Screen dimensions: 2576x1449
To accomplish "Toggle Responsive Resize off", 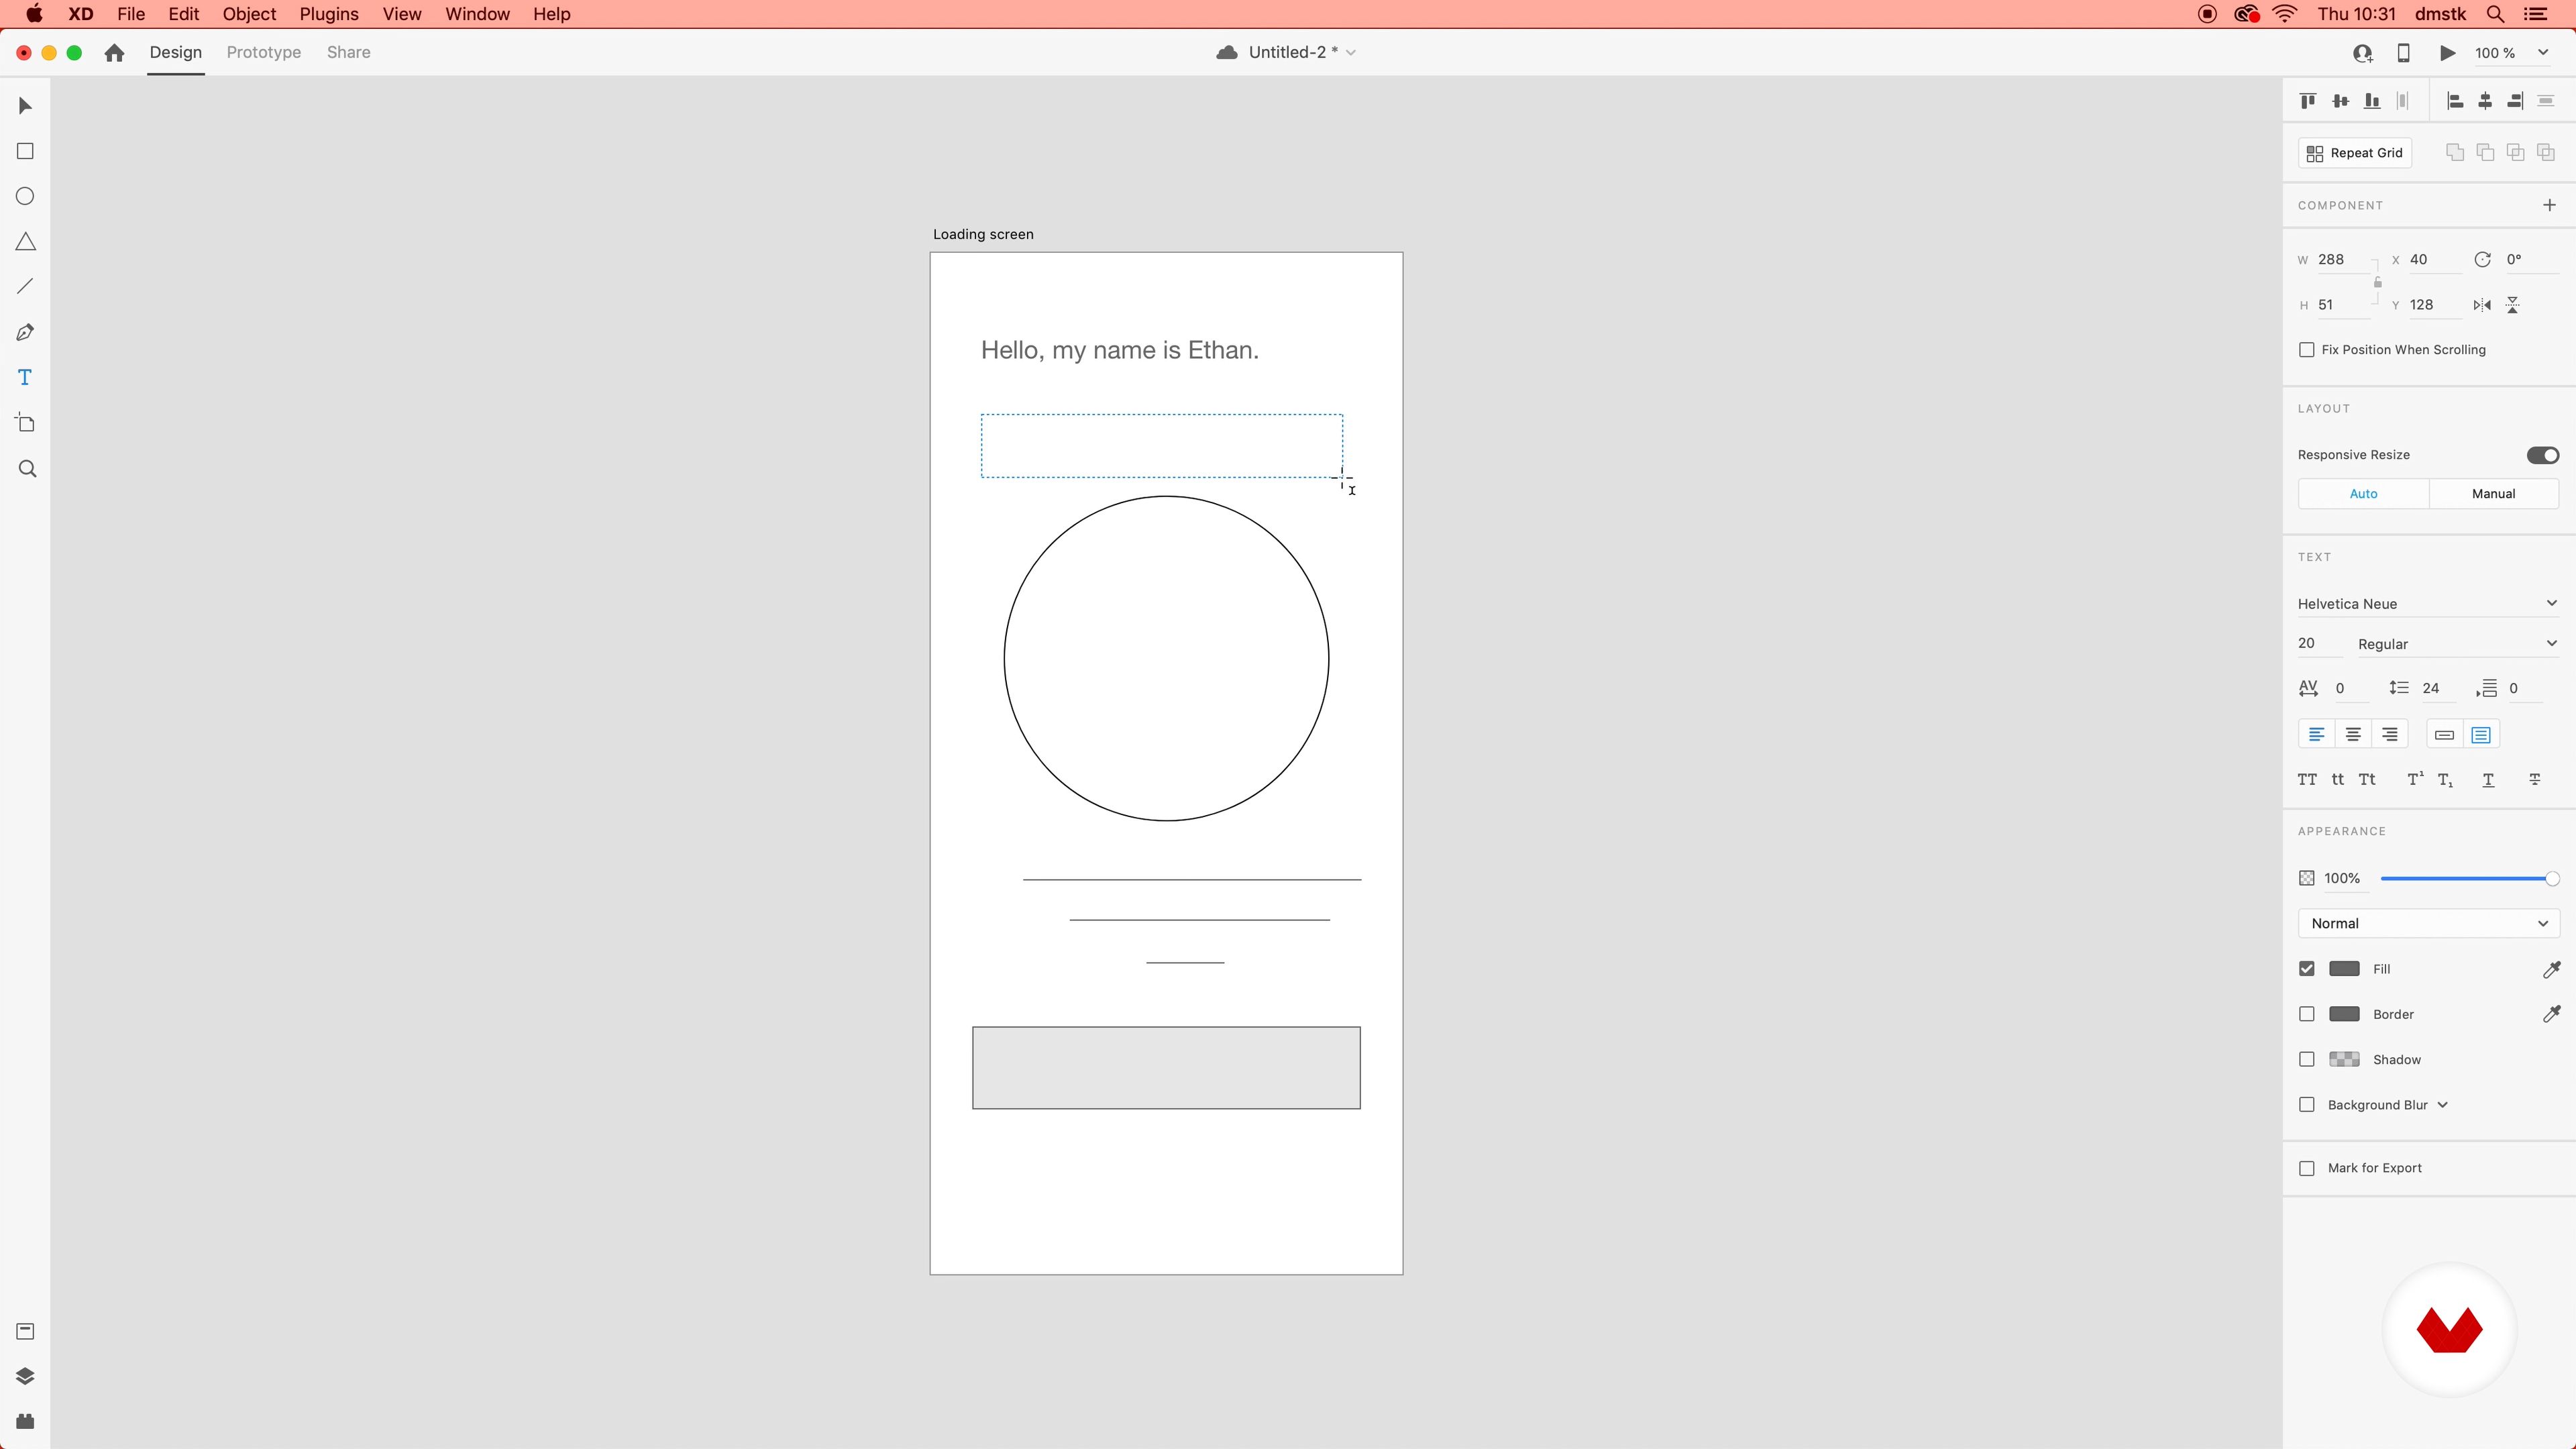I will tap(2543, 454).
